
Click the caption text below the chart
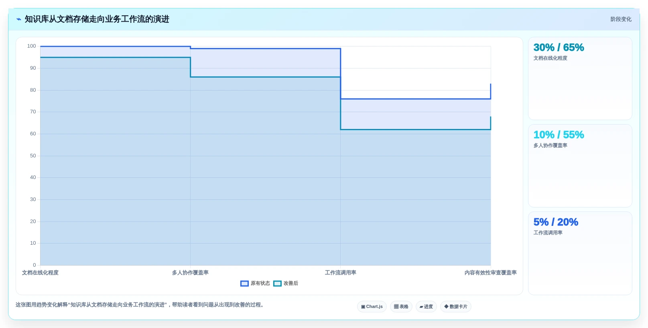[140, 305]
